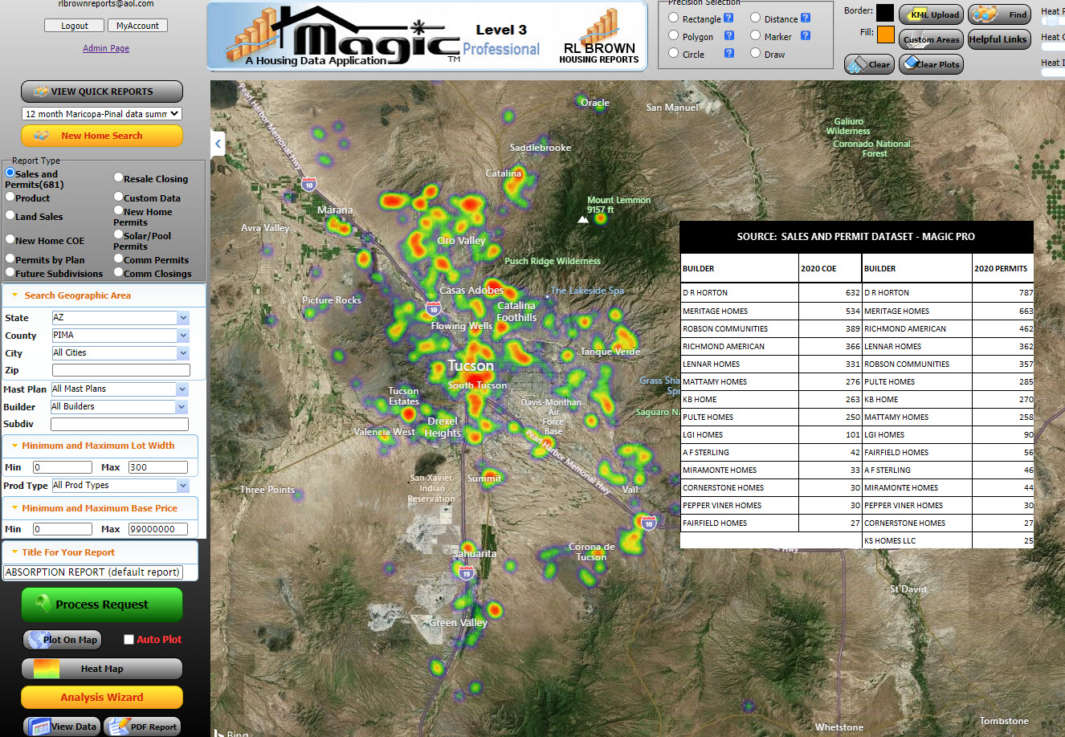The width and height of the screenshot is (1065, 737).
Task: Open Custom Areas
Action: click(x=931, y=39)
